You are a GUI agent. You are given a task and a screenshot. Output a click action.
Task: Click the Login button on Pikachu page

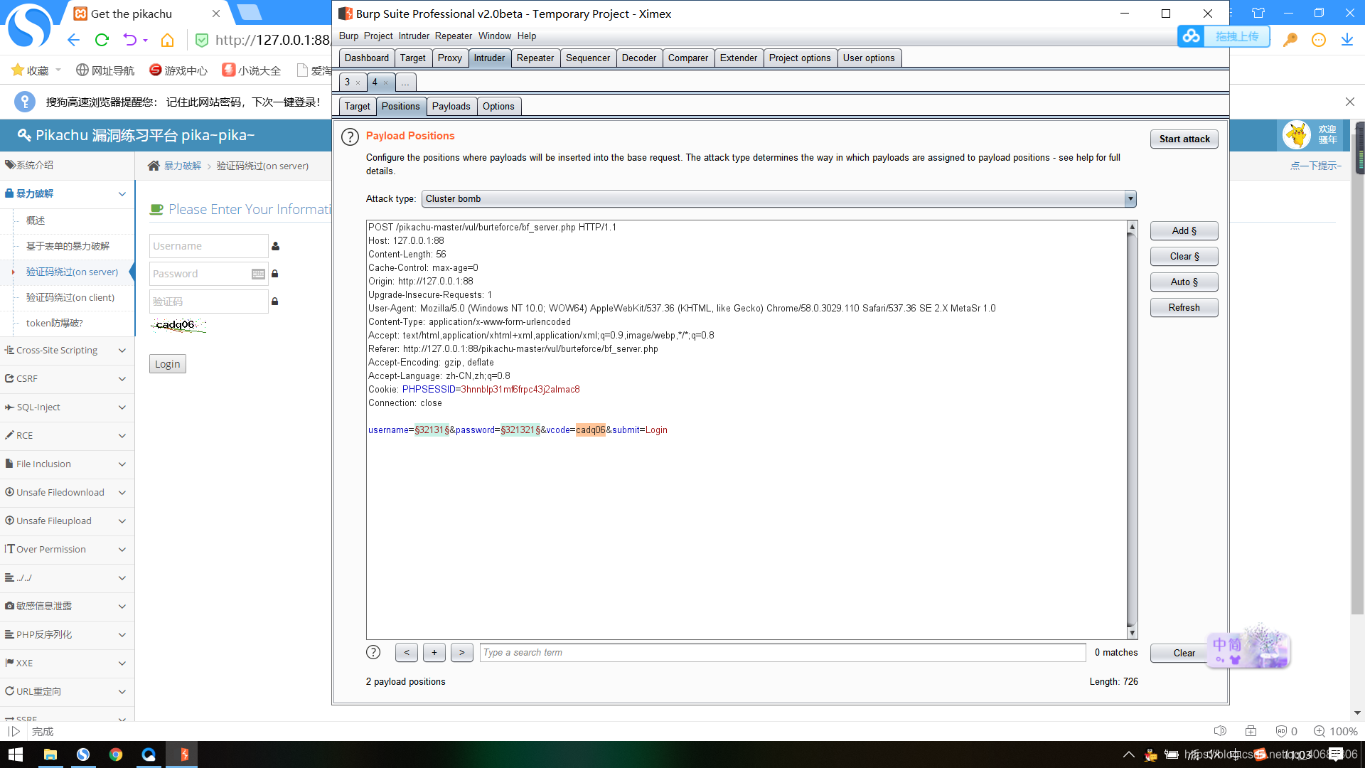[168, 364]
